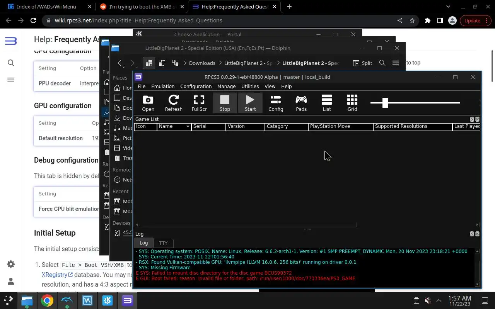Image resolution: width=495 pixels, height=309 pixels.
Task: Select Dolphin details tree view mode
Action: point(175,63)
